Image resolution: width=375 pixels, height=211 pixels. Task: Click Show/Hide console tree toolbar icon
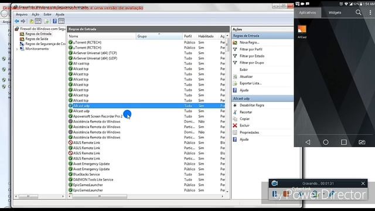(38, 21)
